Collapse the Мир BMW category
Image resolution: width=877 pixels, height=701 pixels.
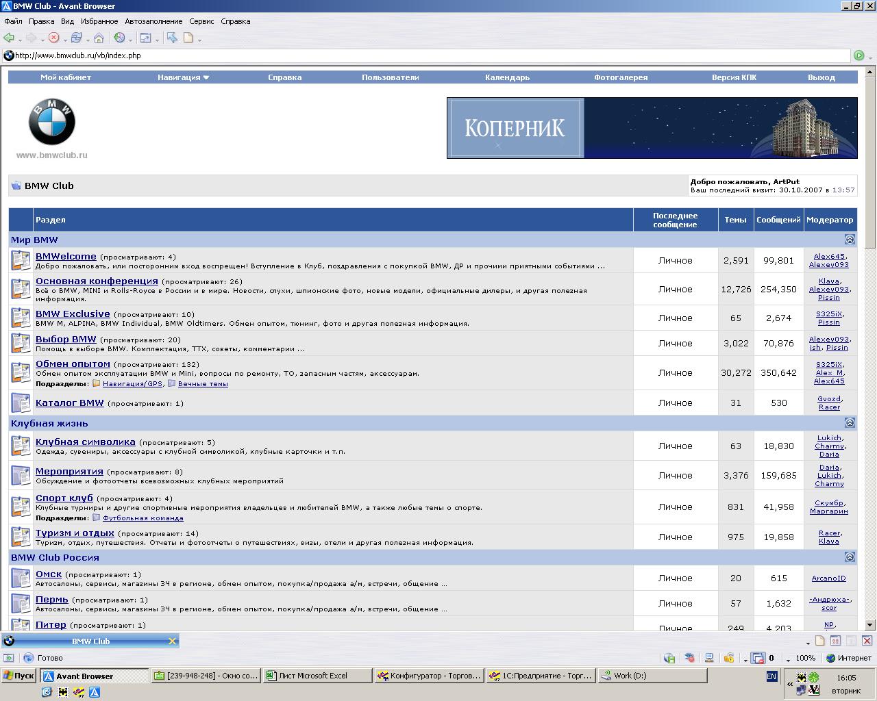point(850,240)
